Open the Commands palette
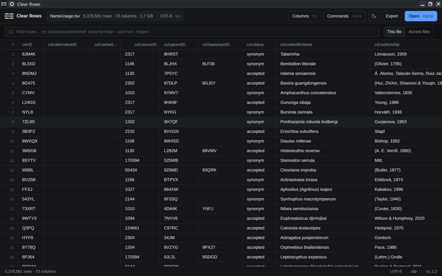Viewport: 442px width, 276px height. pos(344,16)
